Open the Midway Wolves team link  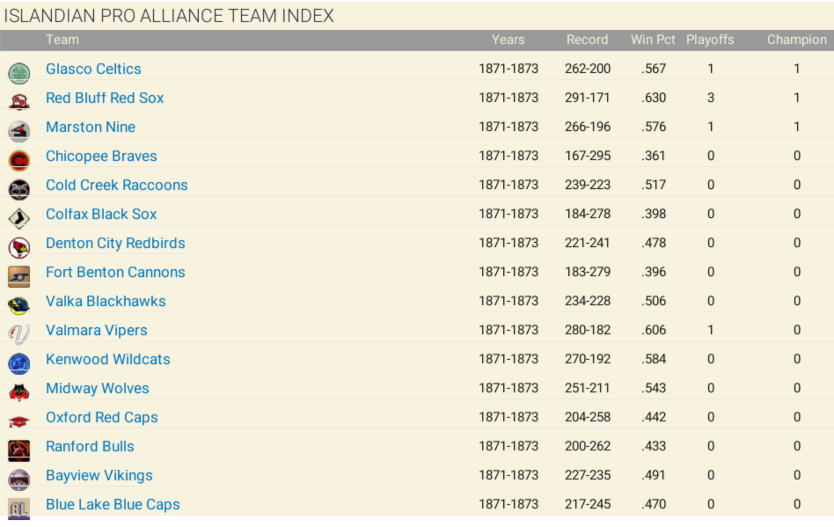point(97,388)
